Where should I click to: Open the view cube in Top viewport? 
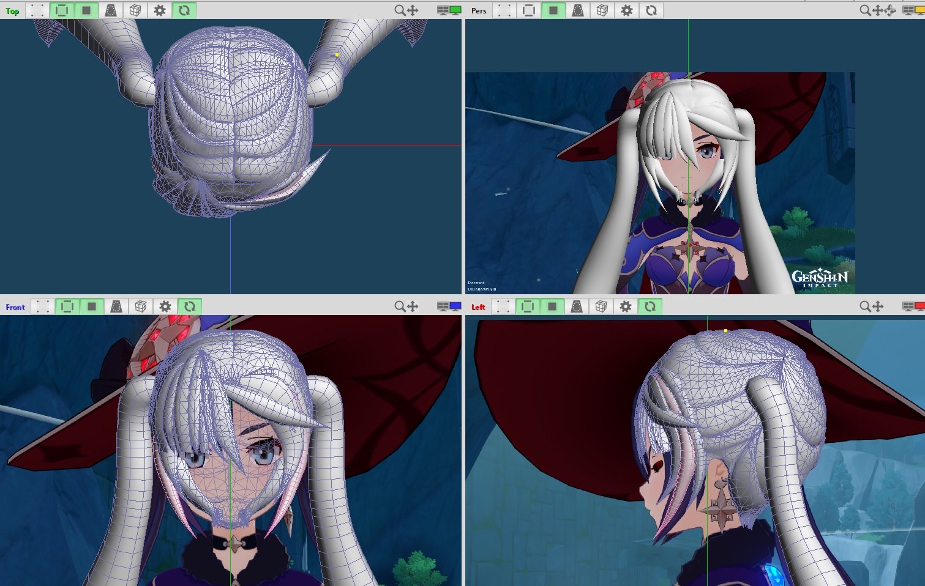tap(135, 10)
